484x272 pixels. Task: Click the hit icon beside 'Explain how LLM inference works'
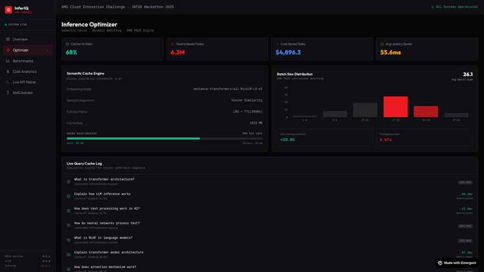point(68,196)
